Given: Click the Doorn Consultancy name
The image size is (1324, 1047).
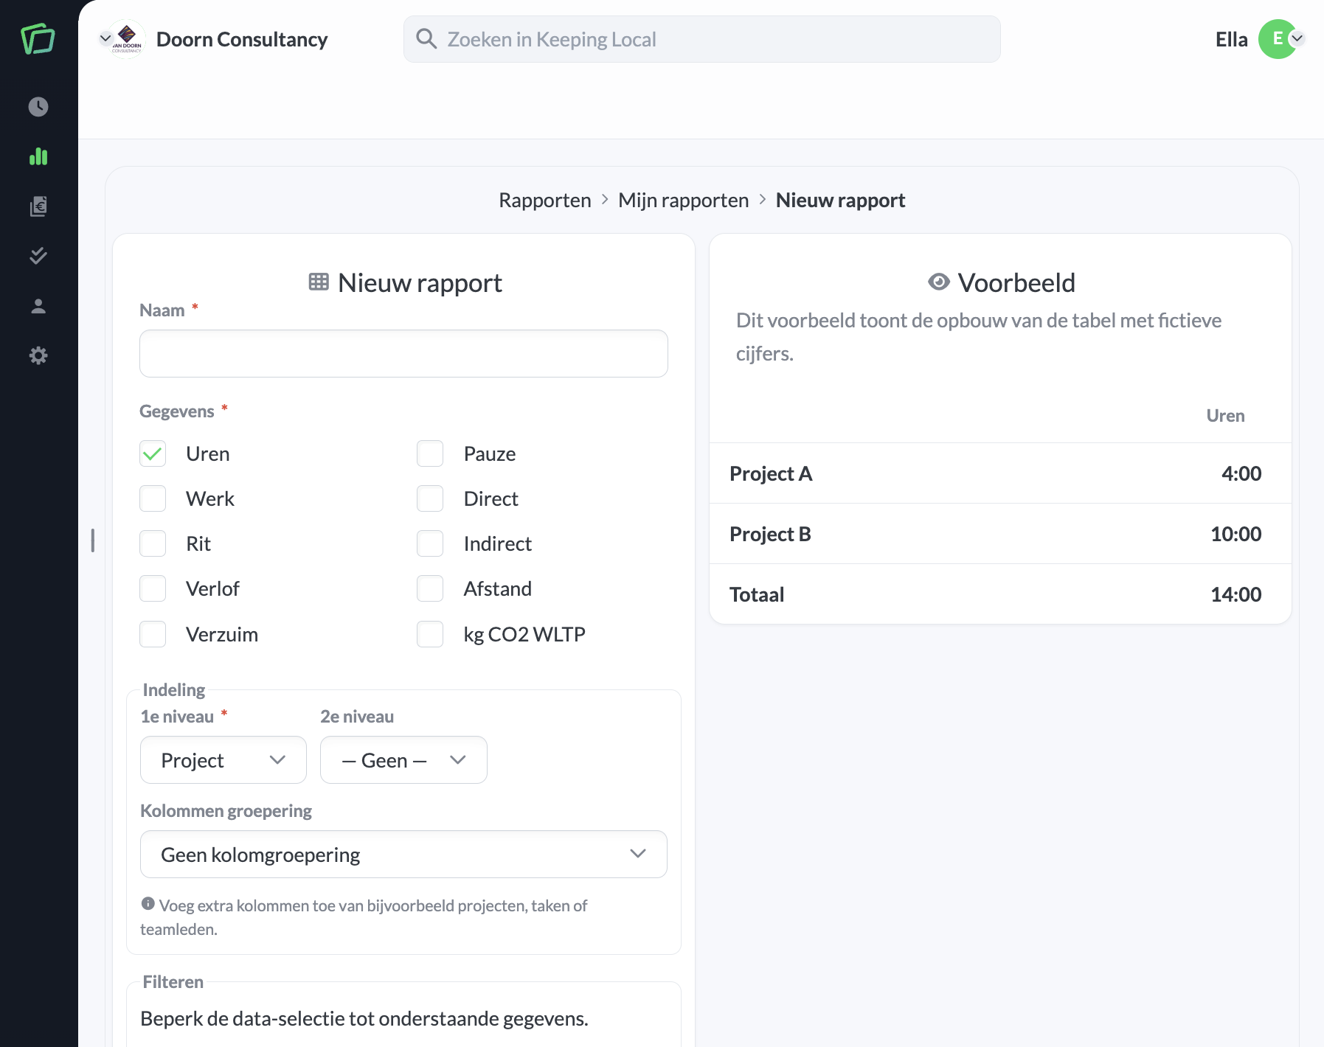Looking at the screenshot, I should coord(242,39).
